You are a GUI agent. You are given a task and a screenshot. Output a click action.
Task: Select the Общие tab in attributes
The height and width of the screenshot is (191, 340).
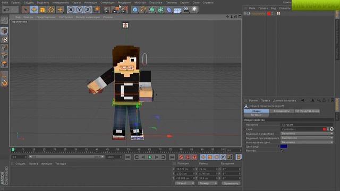pyautogui.click(x=256, y=111)
